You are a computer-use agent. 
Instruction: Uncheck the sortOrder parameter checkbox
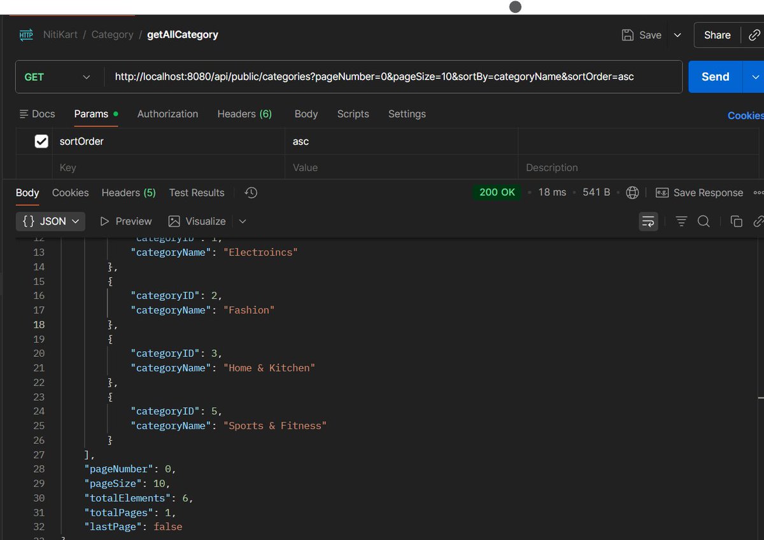pyautogui.click(x=41, y=141)
